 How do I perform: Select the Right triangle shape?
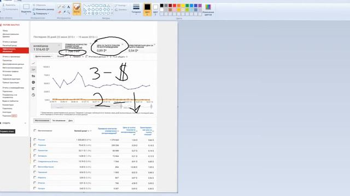click(85, 10)
